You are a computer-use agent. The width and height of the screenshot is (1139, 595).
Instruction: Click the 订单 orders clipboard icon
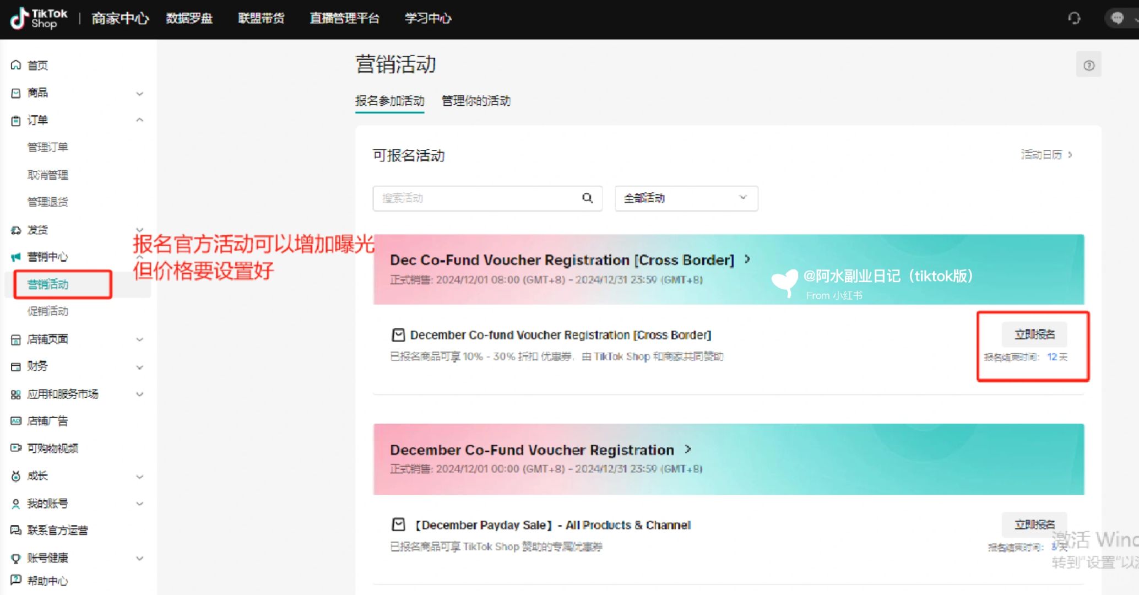click(x=16, y=120)
